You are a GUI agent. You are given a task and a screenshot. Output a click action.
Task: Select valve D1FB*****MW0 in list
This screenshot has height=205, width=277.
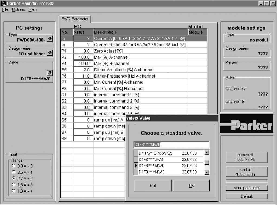171,166
